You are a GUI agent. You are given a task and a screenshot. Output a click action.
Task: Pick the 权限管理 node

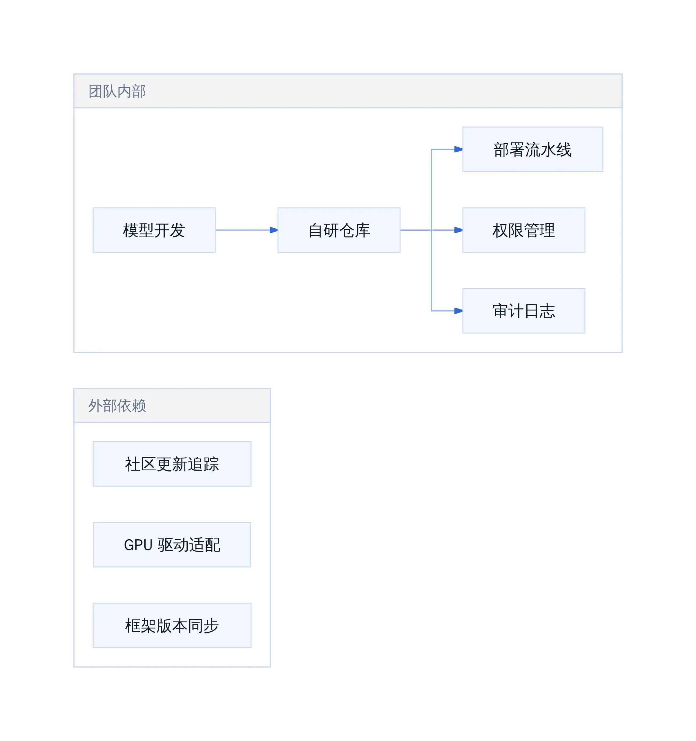coord(523,230)
